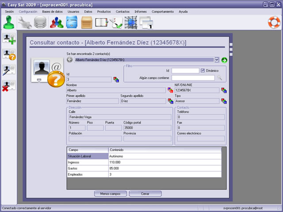
Task: Click the query contact sidebar icon
Action: click(9, 54)
